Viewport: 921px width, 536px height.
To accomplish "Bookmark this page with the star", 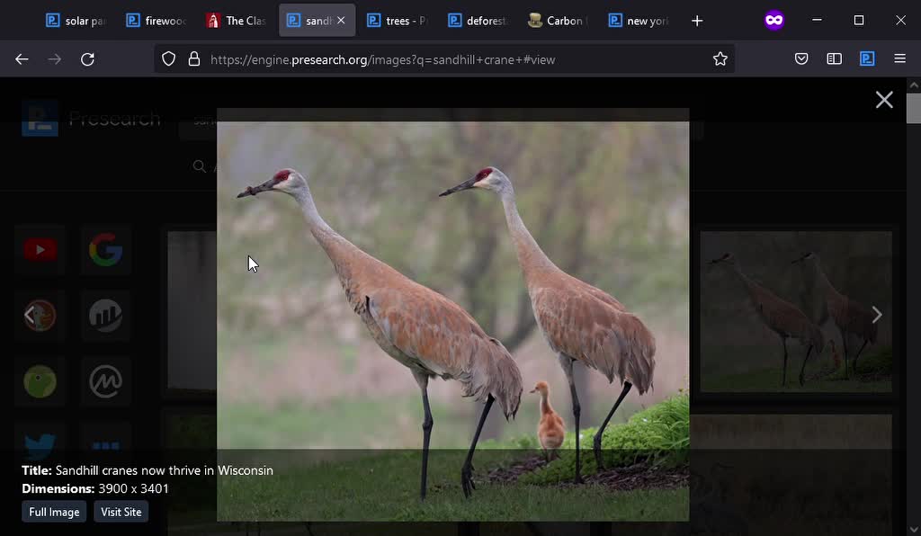I will coord(720,59).
